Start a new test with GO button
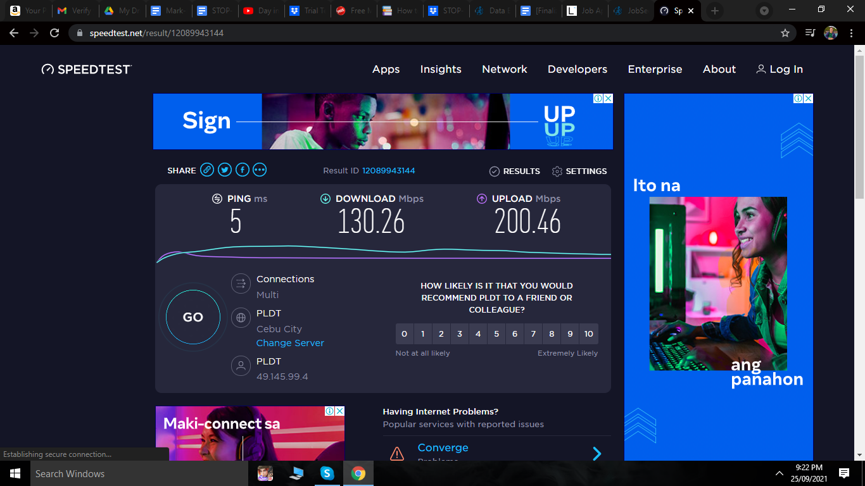The height and width of the screenshot is (486, 865). click(193, 317)
